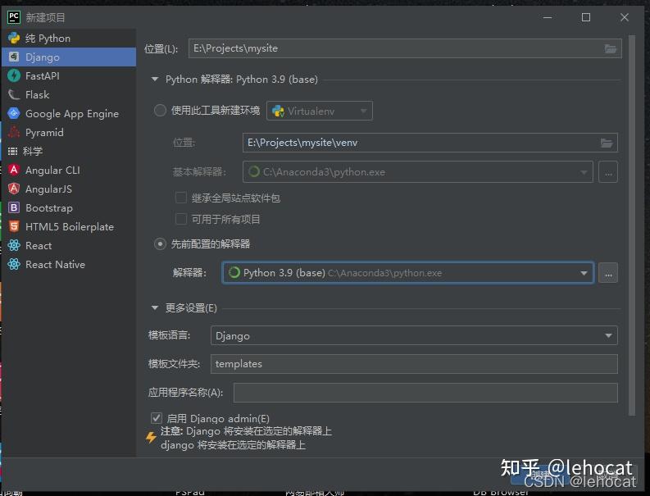This screenshot has height=496, width=650.
Task: Minimize the 新建项目 dialog window
Action: pos(548,17)
